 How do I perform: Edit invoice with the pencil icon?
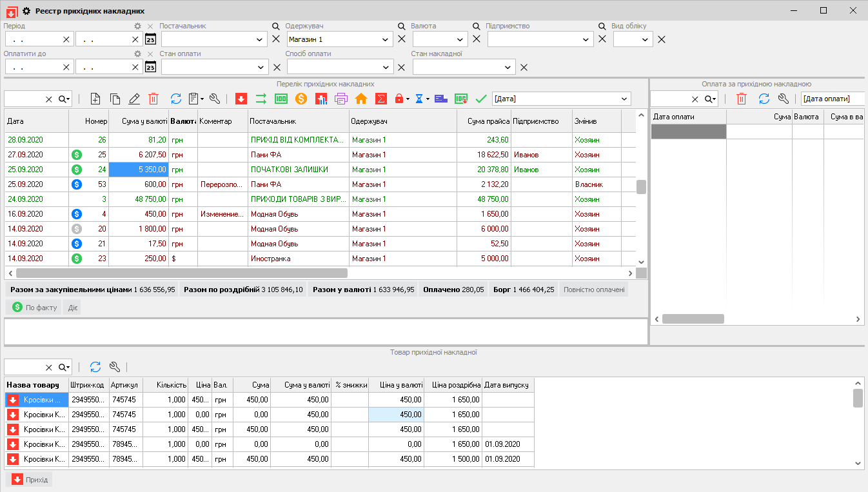pos(134,99)
